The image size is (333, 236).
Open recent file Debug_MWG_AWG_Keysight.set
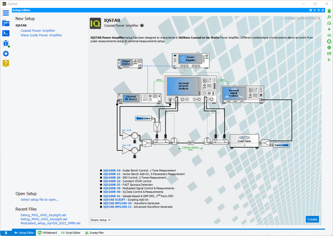coord(44,219)
